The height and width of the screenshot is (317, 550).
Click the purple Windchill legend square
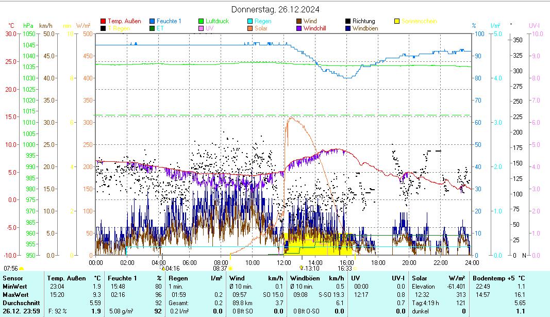[299, 28]
